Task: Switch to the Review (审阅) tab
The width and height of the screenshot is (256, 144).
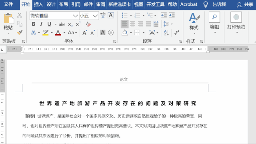Action: [x=100, y=4]
